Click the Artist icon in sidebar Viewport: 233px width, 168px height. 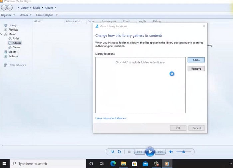10,39
